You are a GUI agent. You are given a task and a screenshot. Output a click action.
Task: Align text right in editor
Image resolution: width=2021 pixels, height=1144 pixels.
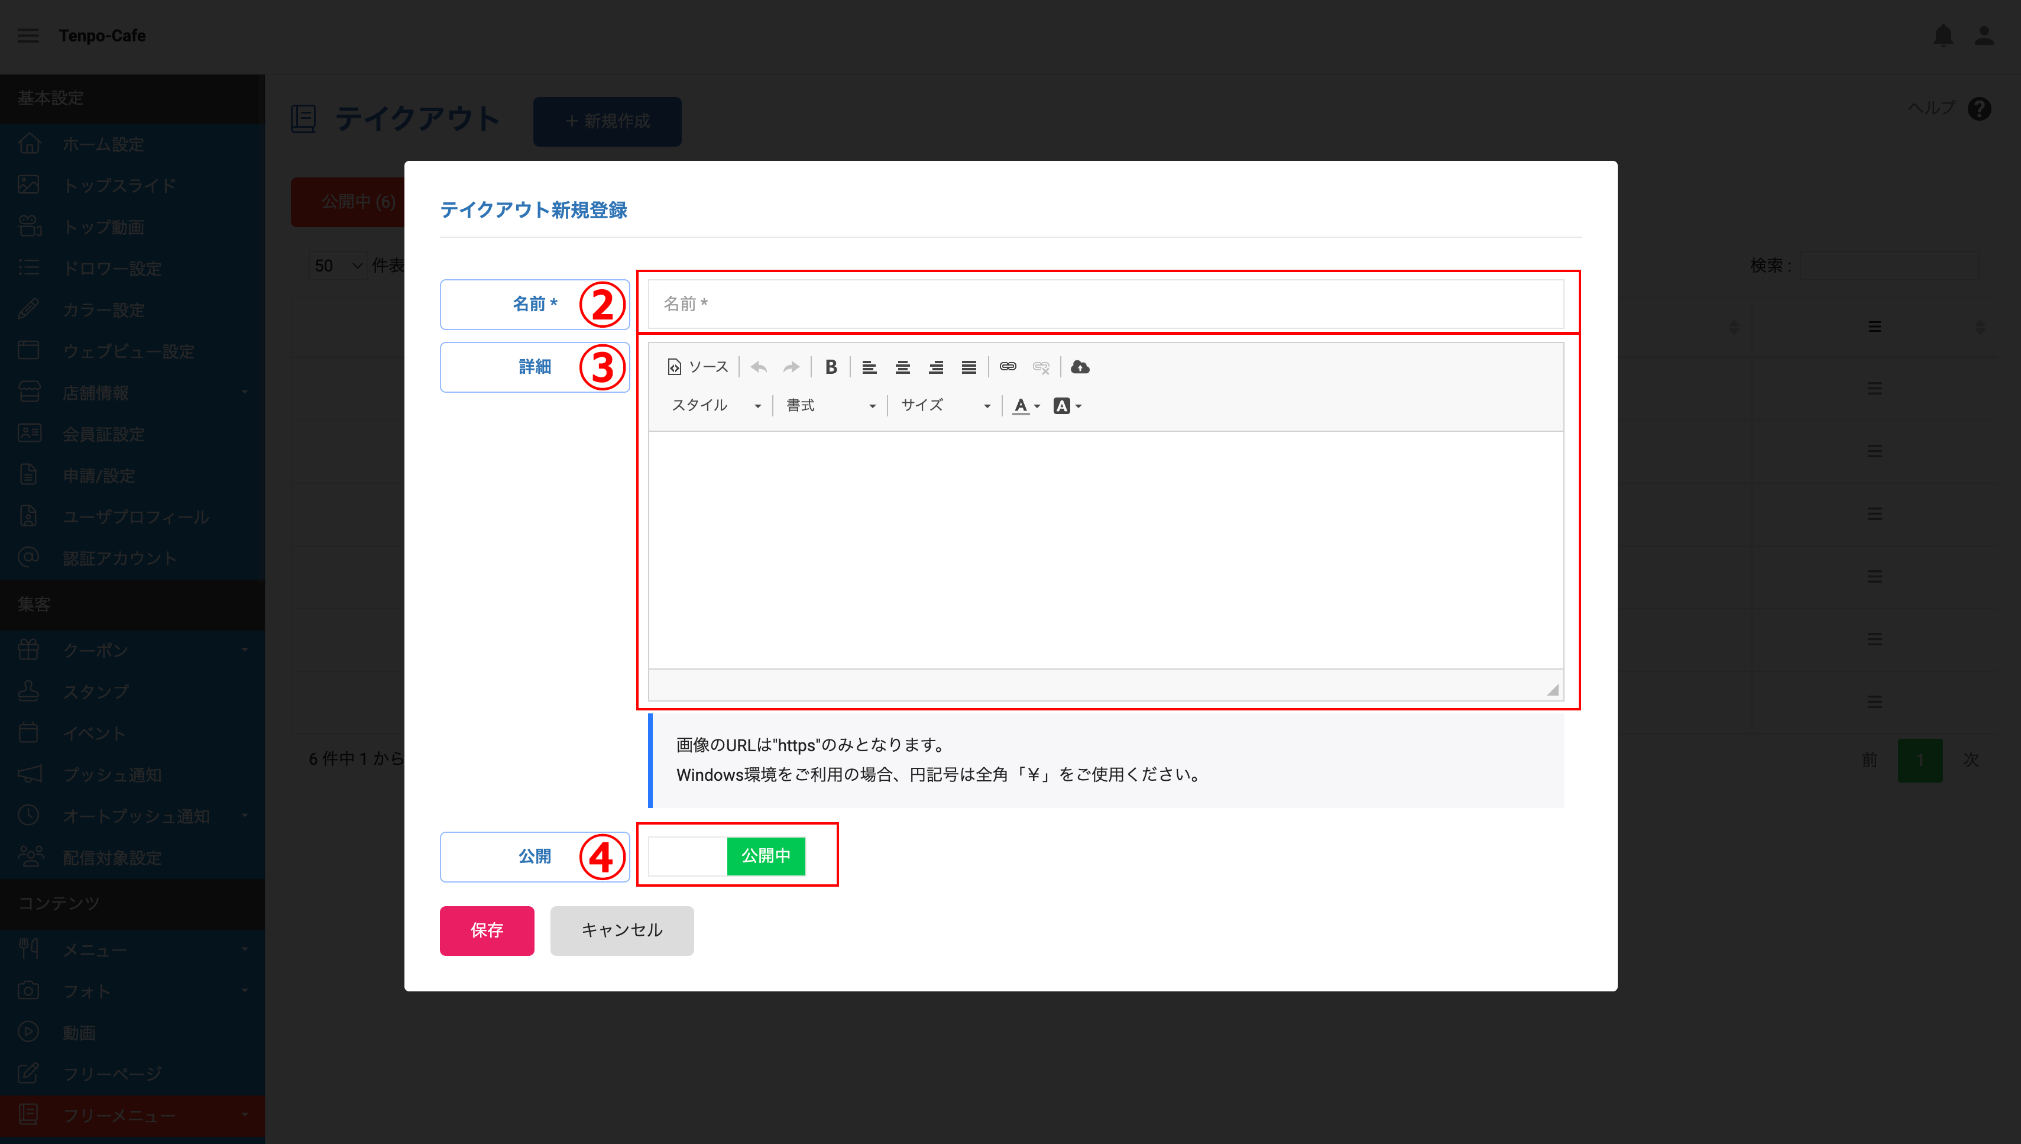936,367
